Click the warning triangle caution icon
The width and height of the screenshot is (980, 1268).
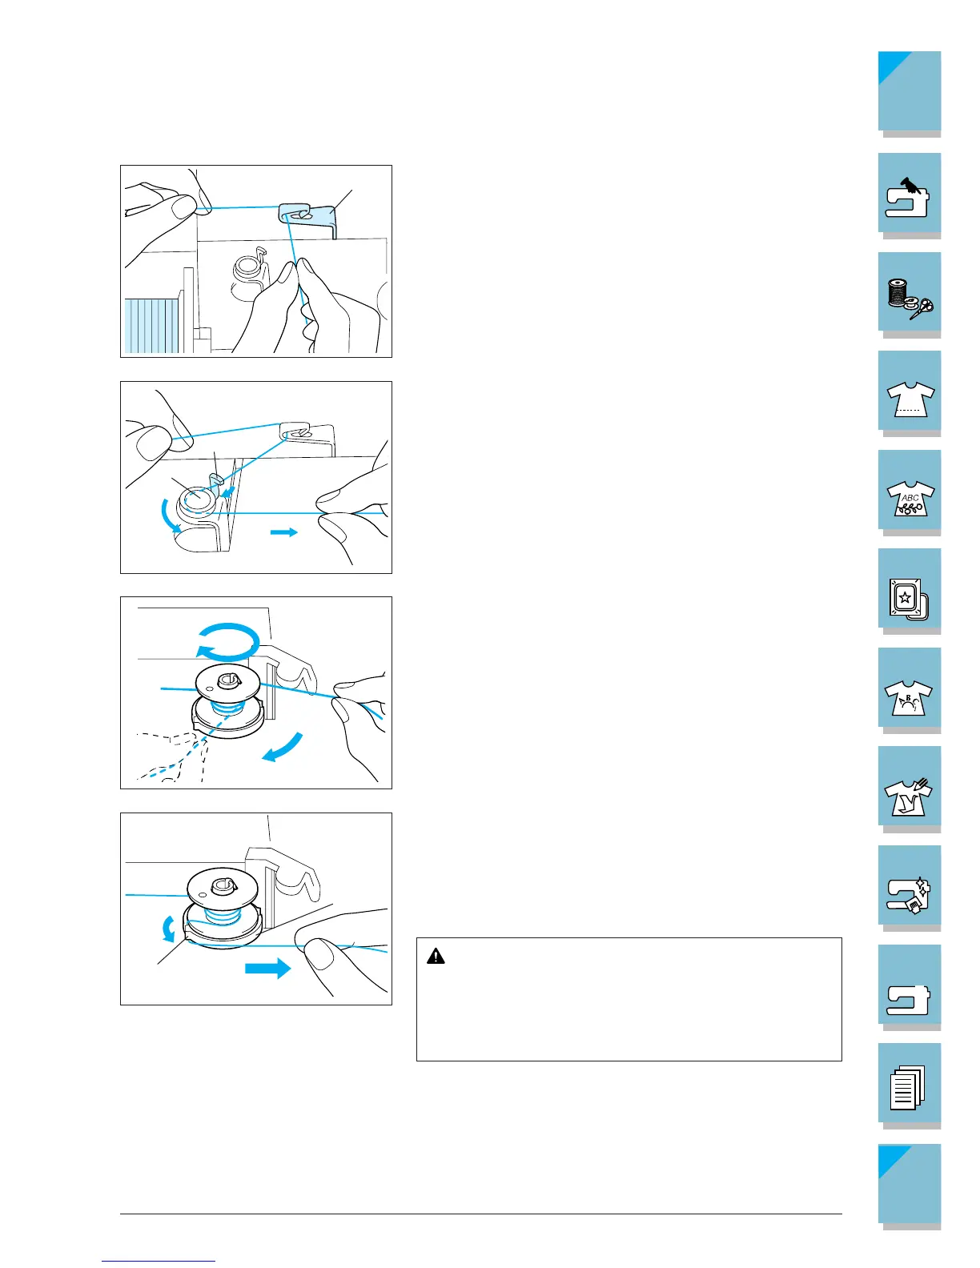click(436, 956)
